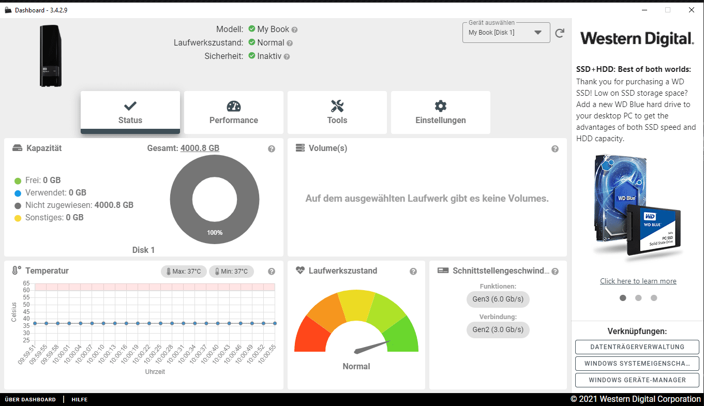Go to the Einstellungen tab
This screenshot has height=406, width=704.
pos(441,113)
